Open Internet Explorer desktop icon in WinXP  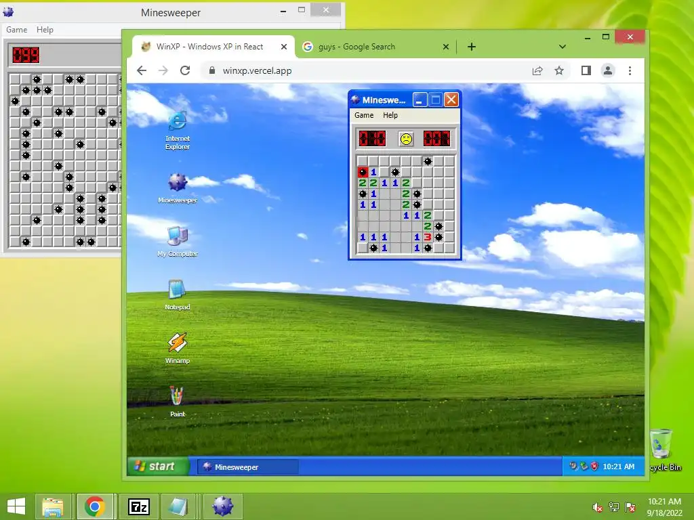pyautogui.click(x=178, y=129)
